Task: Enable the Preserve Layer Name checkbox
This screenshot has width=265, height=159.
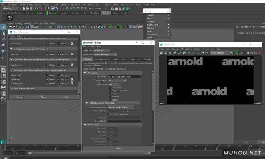Action: (110, 91)
